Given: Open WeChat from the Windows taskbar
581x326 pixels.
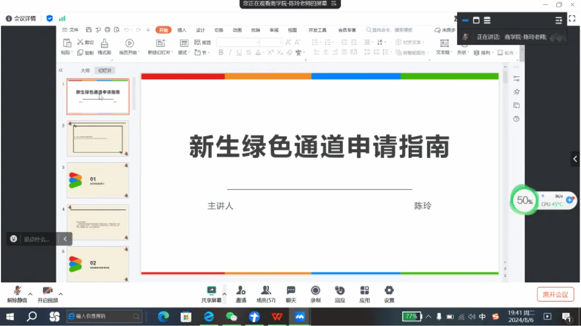Looking at the screenshot, I should tap(231, 317).
